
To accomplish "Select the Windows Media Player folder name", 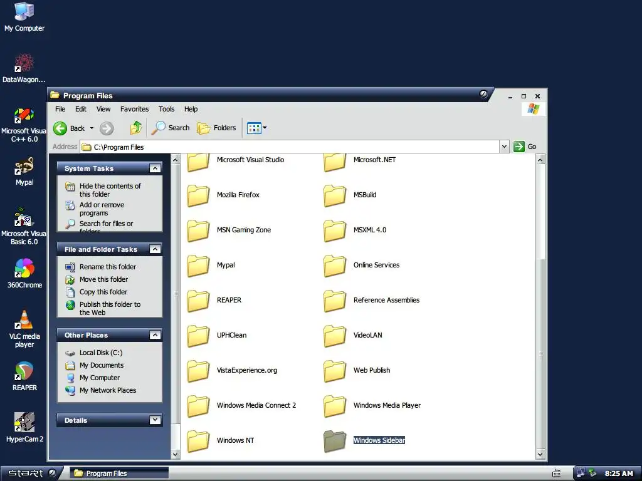I will tap(387, 405).
